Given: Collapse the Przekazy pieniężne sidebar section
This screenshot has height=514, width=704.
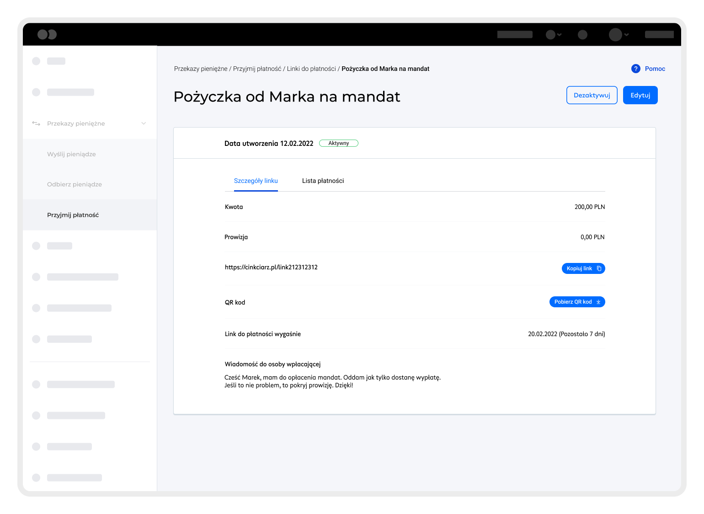Looking at the screenshot, I should point(144,123).
